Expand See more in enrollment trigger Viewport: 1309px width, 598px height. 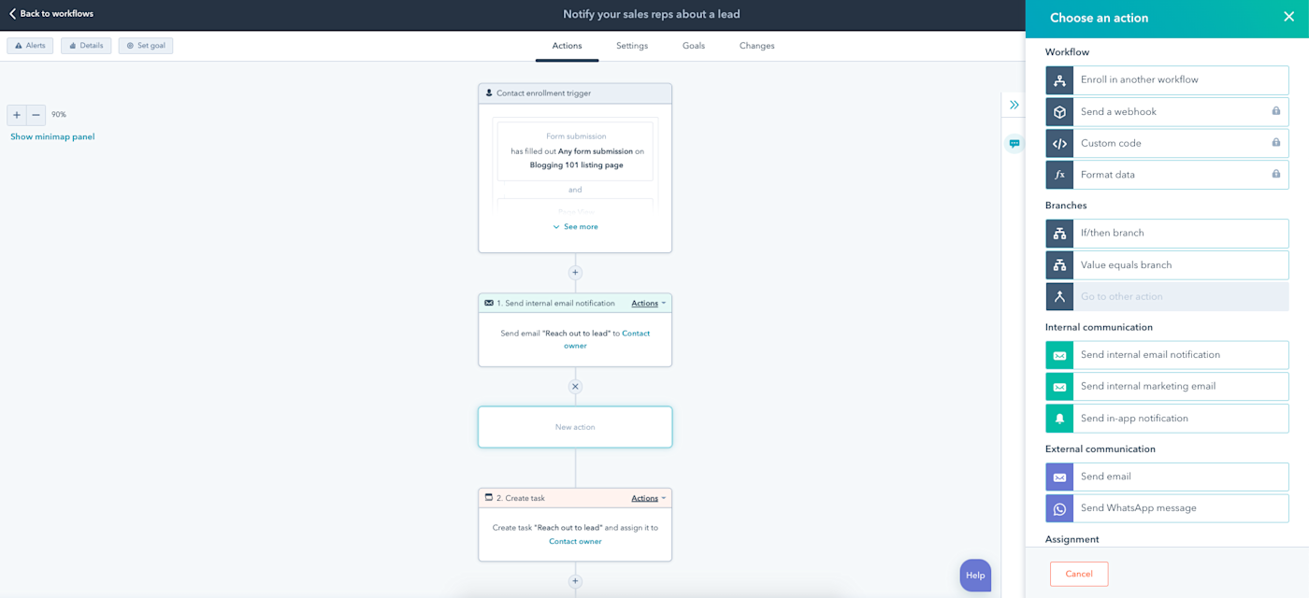click(575, 227)
